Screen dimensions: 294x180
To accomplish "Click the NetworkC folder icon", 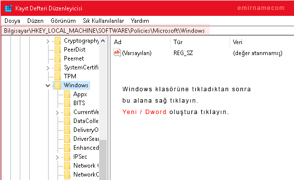I will pyautogui.click(x=67, y=175).
